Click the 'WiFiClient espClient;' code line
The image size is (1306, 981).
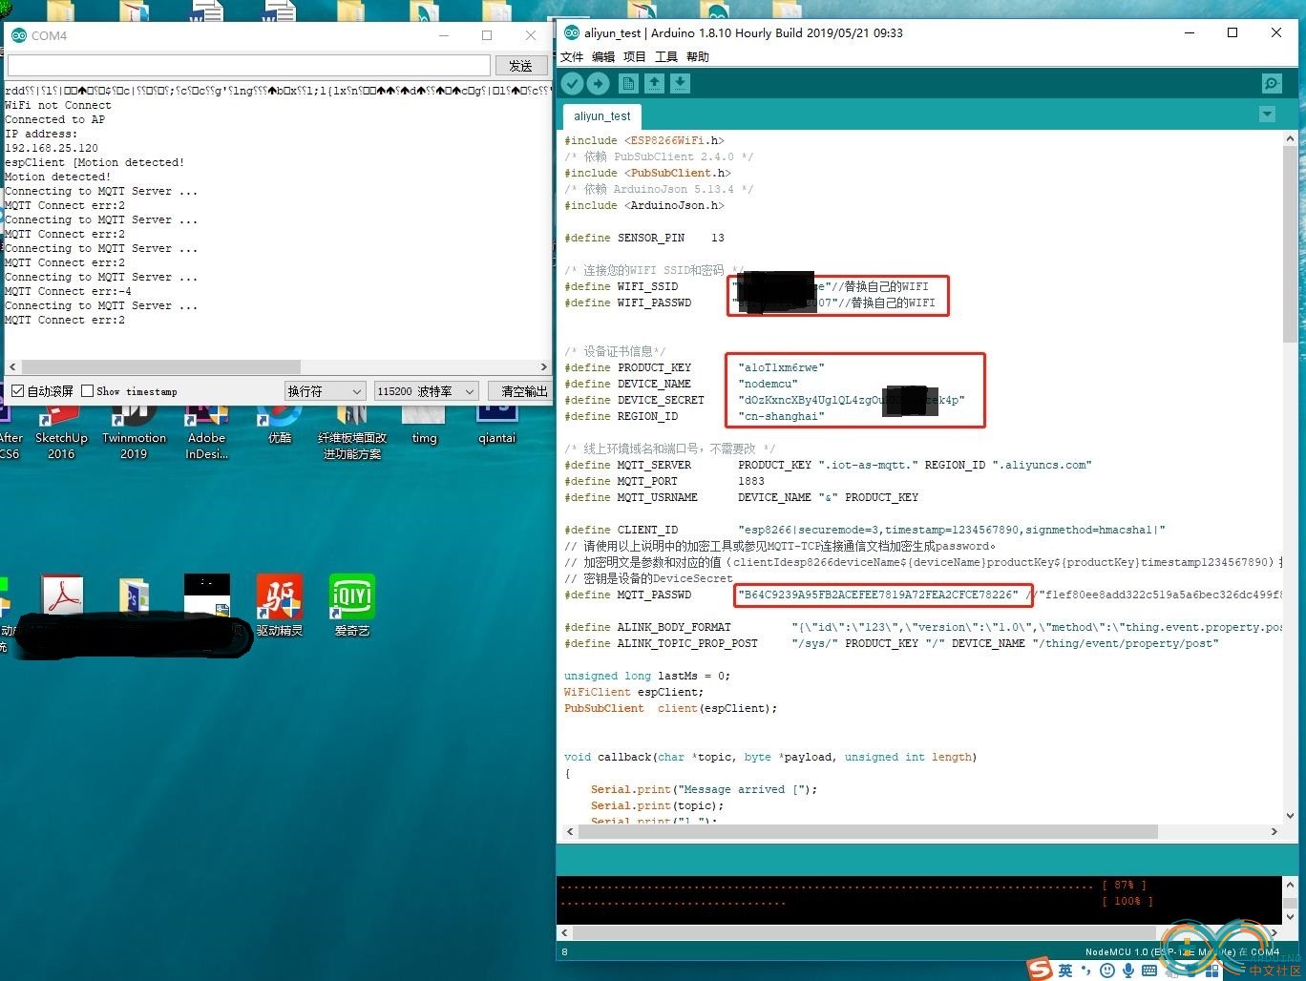(634, 692)
